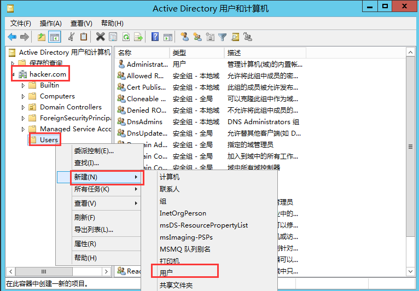Click the tree pane horizontal scroll right arrow
This screenshot has width=419, height=291.
click(x=106, y=271)
